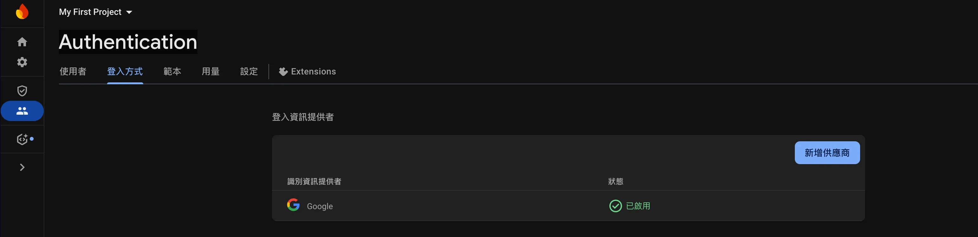Click the 狀態 column header
Image resolution: width=978 pixels, height=237 pixels.
tap(615, 182)
